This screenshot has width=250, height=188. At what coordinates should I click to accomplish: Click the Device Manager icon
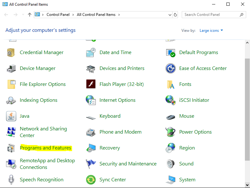[x=11, y=69]
